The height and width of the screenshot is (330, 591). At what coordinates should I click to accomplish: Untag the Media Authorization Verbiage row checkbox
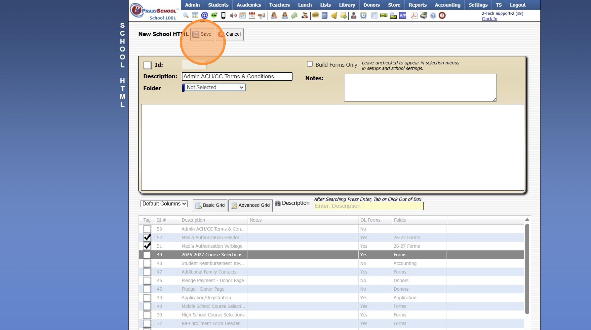(x=147, y=246)
